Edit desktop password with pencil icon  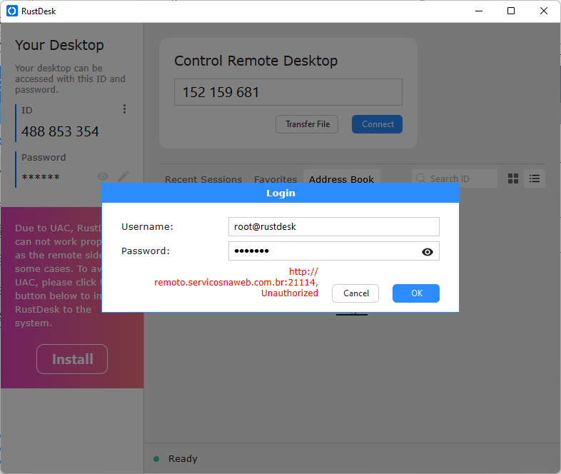point(123,176)
